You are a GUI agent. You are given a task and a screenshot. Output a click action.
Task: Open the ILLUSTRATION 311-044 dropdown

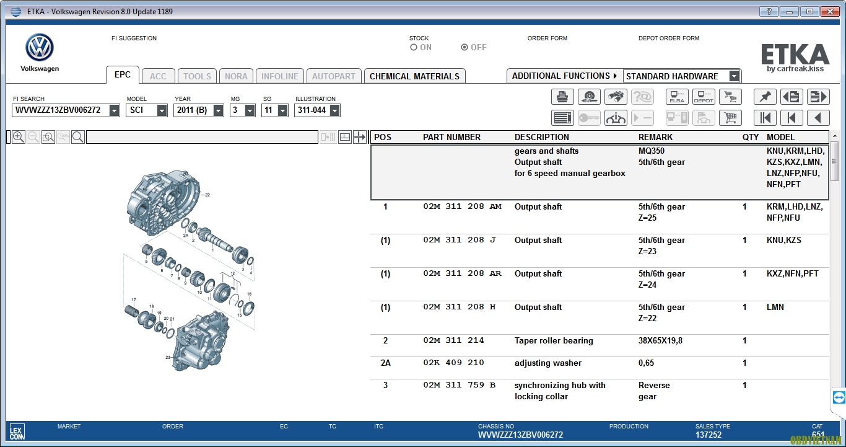click(334, 110)
